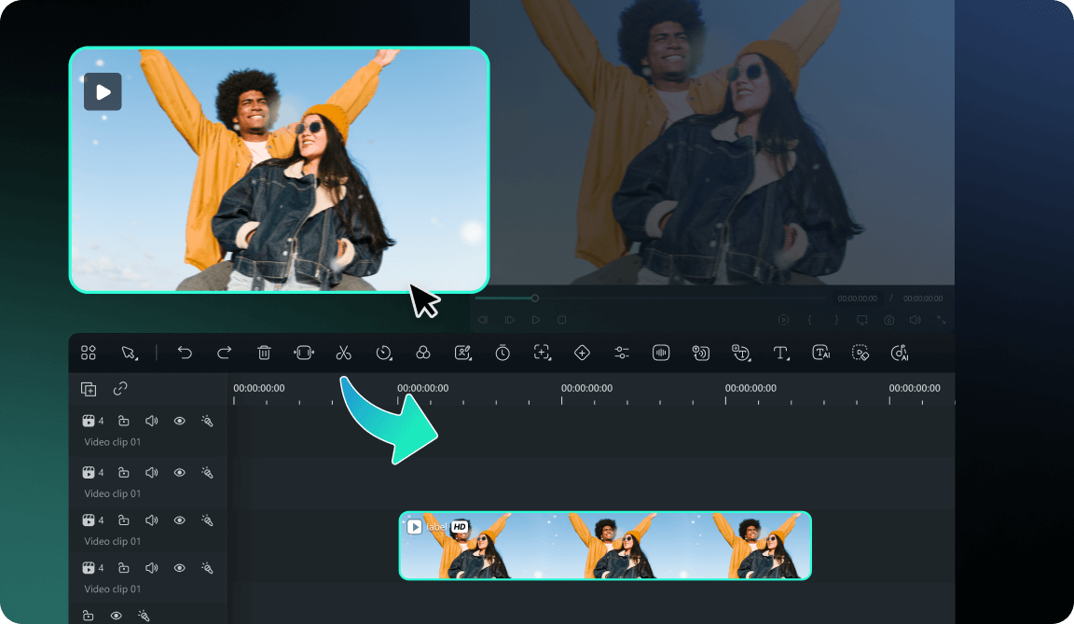The height and width of the screenshot is (624, 1074).
Task: Click the play icon on the timeline clip
Action: click(414, 527)
